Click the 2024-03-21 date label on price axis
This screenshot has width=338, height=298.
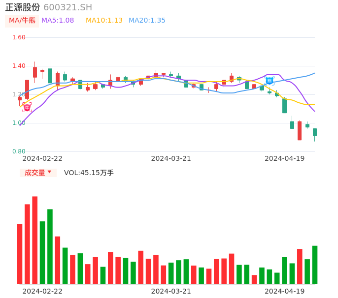click(171, 158)
